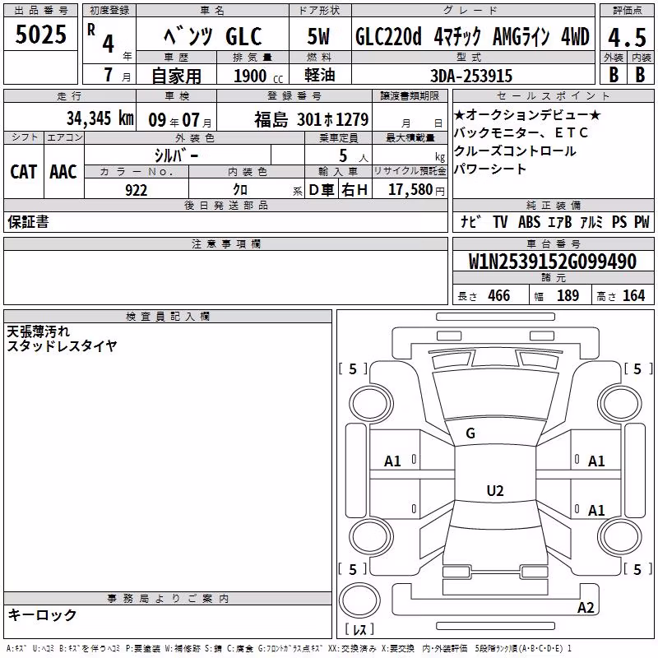Viewport: 658px width, 658px height.
Task: Select registration number 福島 301ホ1279
Action: coord(312,119)
